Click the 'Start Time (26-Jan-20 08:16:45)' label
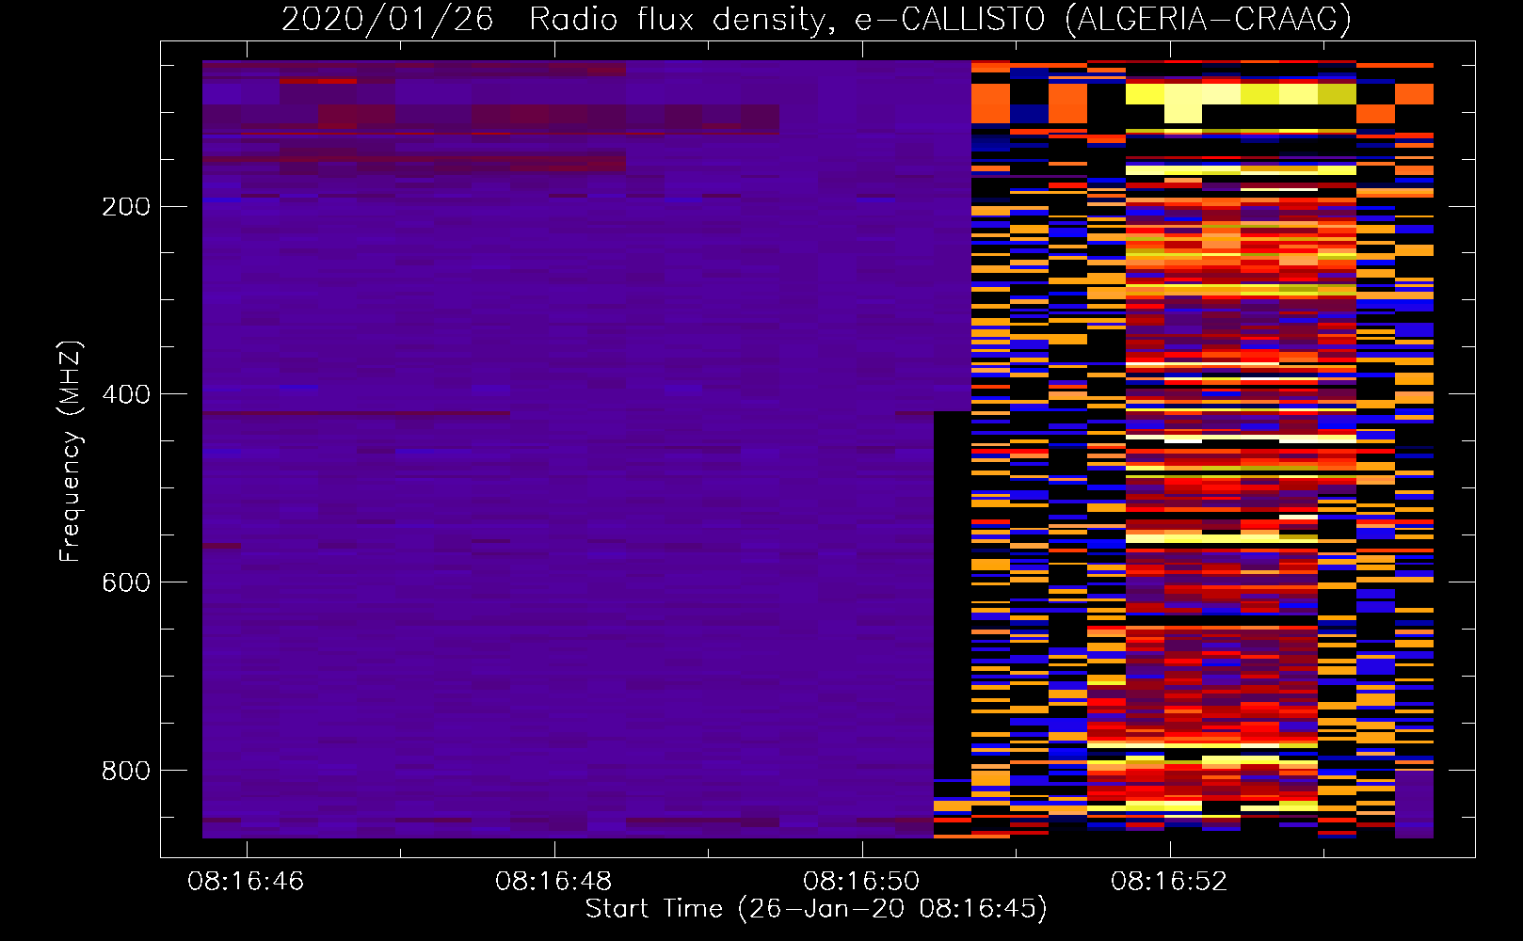The width and height of the screenshot is (1523, 941). click(816, 908)
